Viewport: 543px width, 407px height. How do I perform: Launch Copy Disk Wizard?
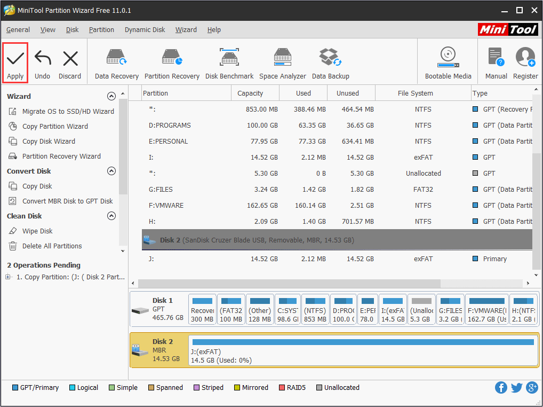point(42,141)
